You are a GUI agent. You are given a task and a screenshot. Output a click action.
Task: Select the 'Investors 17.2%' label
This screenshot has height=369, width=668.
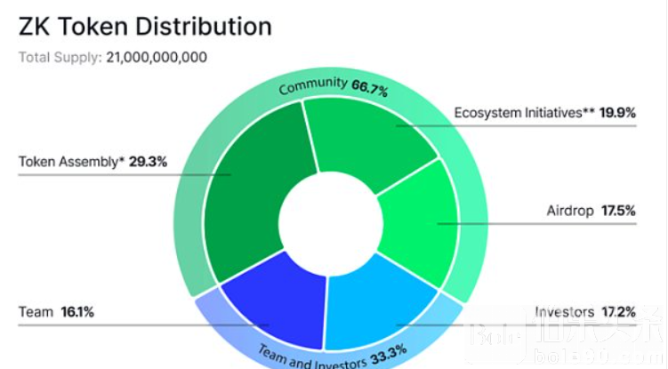coord(585,312)
